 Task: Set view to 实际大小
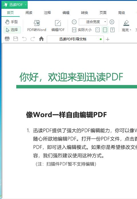[82, 30]
